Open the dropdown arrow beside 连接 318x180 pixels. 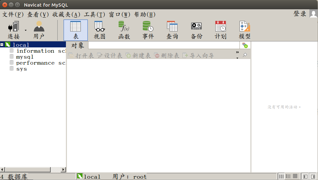coord(26,30)
